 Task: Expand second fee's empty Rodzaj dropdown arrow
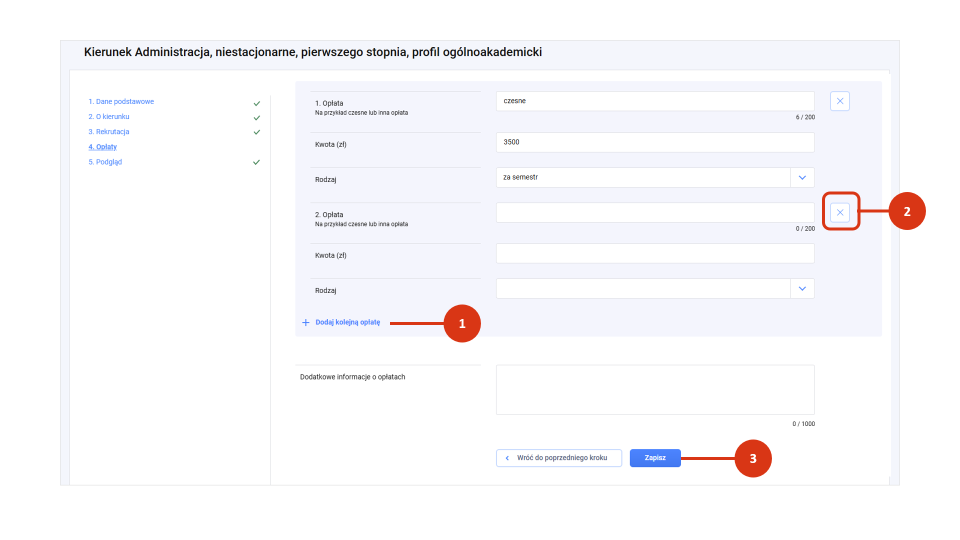[x=802, y=288]
